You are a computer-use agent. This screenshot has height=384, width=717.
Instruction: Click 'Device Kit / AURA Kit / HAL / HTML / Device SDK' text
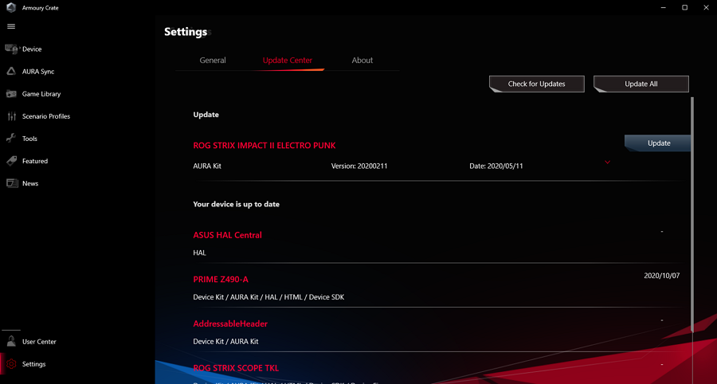(269, 297)
